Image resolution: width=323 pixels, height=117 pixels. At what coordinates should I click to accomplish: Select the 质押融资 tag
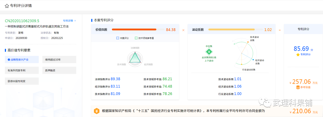[x=59, y=70]
